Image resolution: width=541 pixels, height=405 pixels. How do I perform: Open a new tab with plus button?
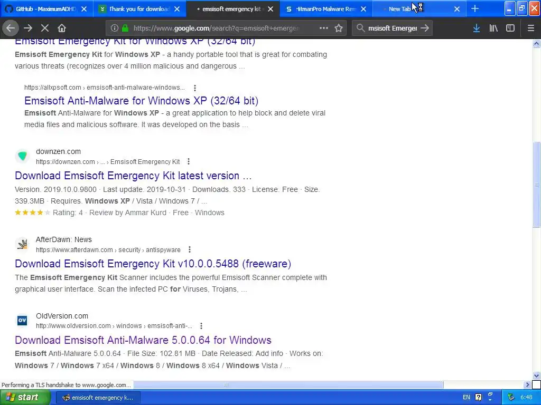pos(475,8)
